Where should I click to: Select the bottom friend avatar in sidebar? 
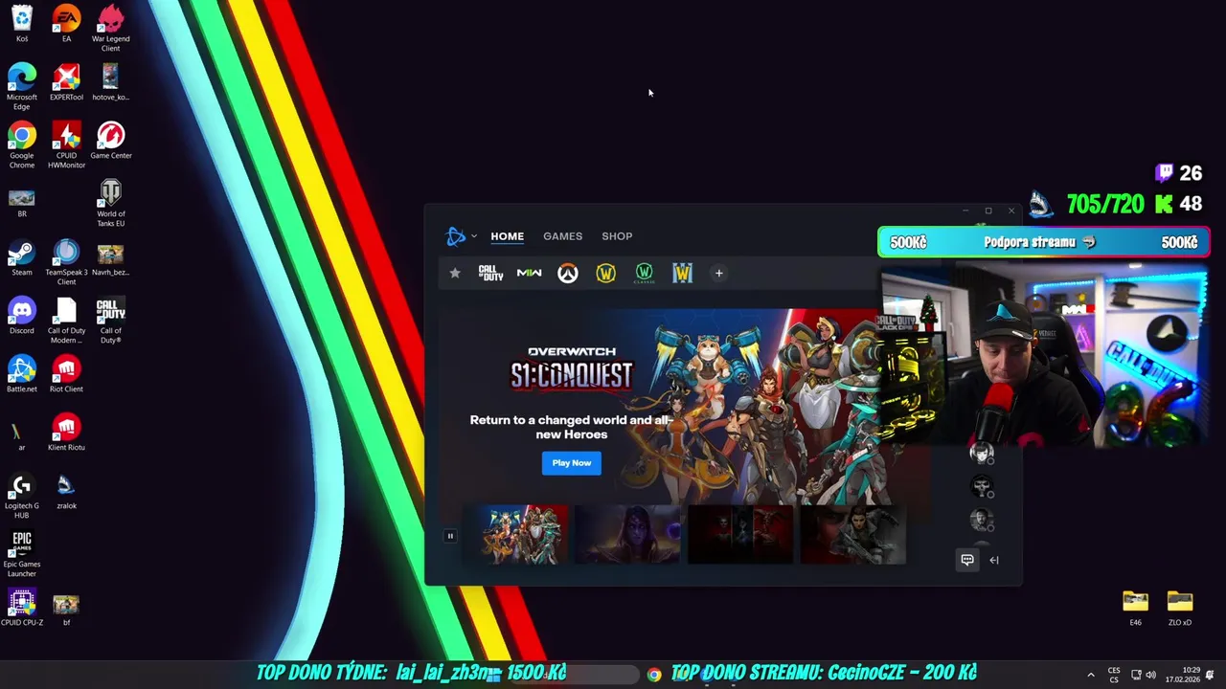(981, 520)
